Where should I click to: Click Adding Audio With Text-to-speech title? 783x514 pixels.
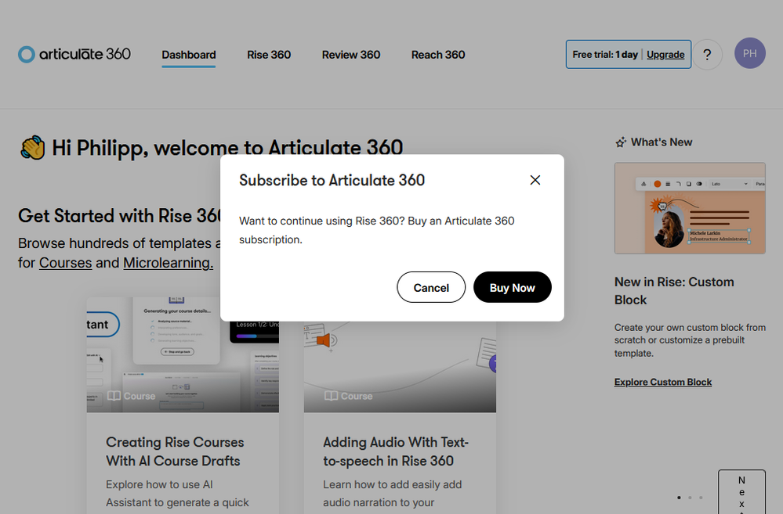click(x=396, y=451)
